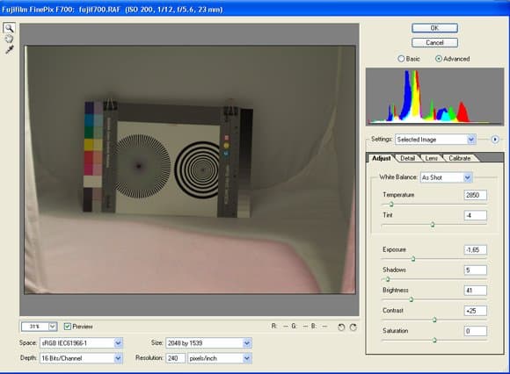Image resolution: width=510 pixels, height=374 pixels.
Task: Click the Temperature value field 2850
Action: 475,195
